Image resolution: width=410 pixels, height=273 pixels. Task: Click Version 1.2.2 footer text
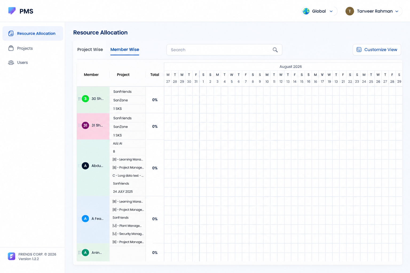click(x=29, y=259)
